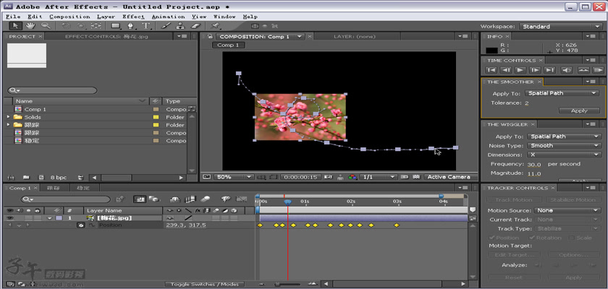Select the Brush tool
The image size is (608, 289).
pyautogui.click(x=166, y=26)
